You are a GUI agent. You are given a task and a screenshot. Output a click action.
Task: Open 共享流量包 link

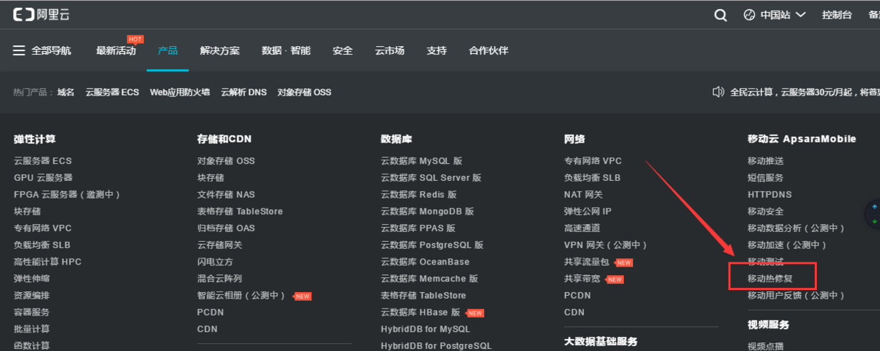click(x=587, y=262)
